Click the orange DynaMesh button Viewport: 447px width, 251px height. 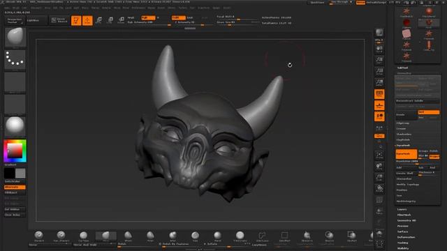tap(406, 154)
